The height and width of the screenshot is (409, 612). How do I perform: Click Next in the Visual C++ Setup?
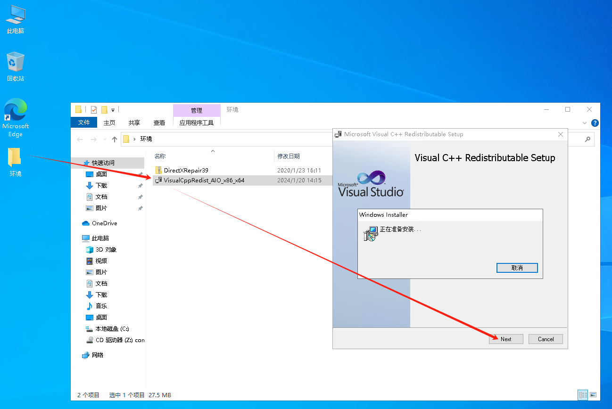[506, 339]
